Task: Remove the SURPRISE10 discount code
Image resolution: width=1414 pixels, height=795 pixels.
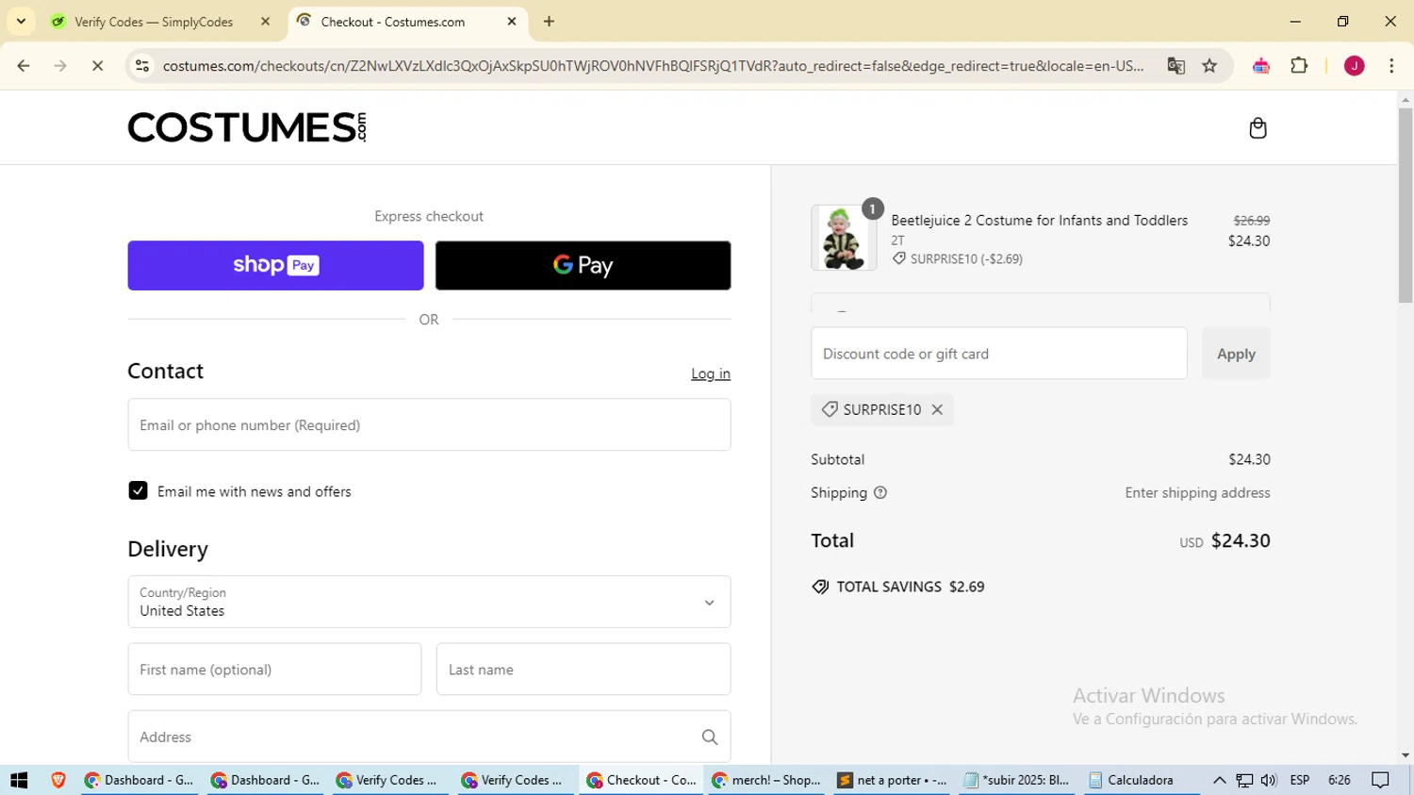Action: [937, 409]
